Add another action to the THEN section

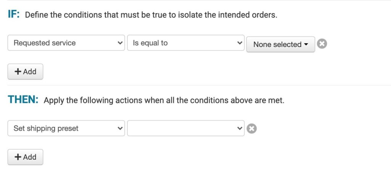25,157
